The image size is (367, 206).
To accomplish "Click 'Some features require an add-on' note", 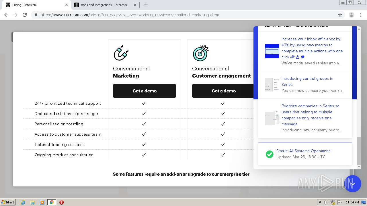I will (x=181, y=174).
